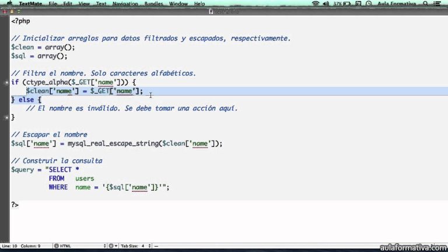Open the Apple menu
The width and height of the screenshot is (448, 252).
point(10,3)
